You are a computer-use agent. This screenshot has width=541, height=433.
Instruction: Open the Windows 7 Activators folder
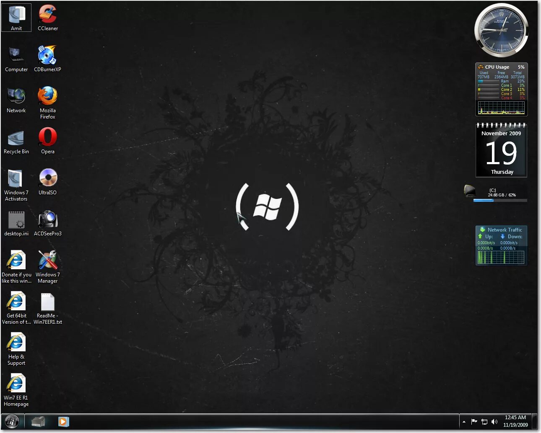(x=16, y=185)
